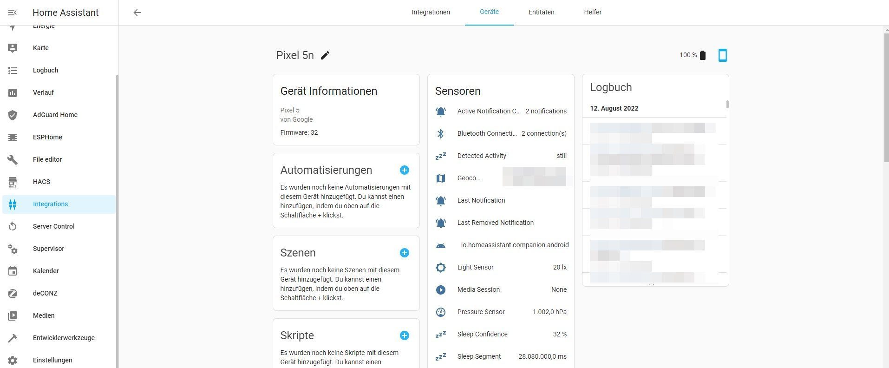
Task: Open HACS from the sidebar
Action: pyautogui.click(x=59, y=182)
